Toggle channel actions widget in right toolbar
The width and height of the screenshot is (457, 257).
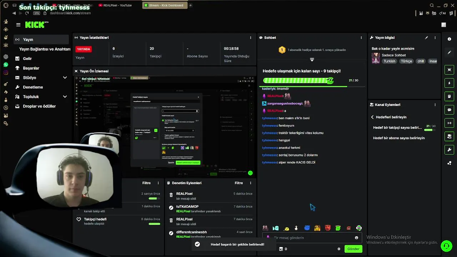coord(450,136)
